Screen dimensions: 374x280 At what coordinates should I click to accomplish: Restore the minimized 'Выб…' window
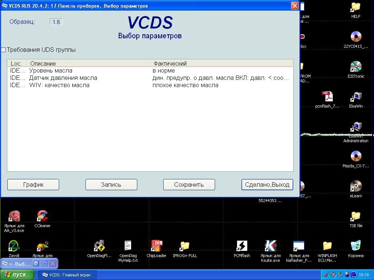tap(35, 263)
